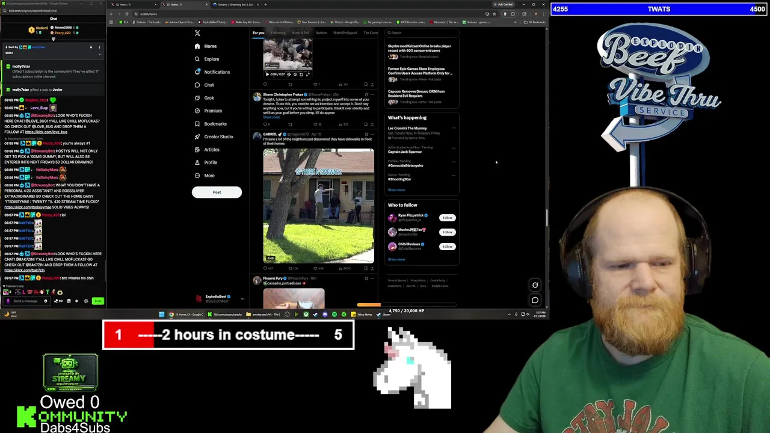Viewport: 770px width, 433px height.
Task: Open options for Lee Cronin's The Mummy trend
Action: 454,128
